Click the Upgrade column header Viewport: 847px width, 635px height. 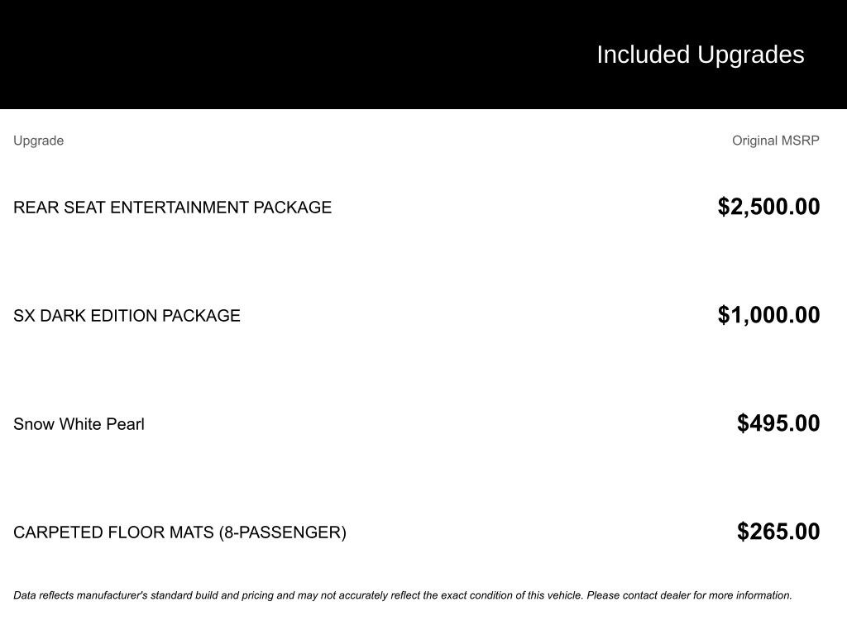[38, 141]
